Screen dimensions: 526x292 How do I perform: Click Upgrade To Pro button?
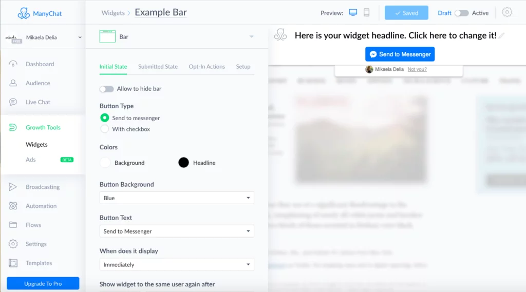43,283
